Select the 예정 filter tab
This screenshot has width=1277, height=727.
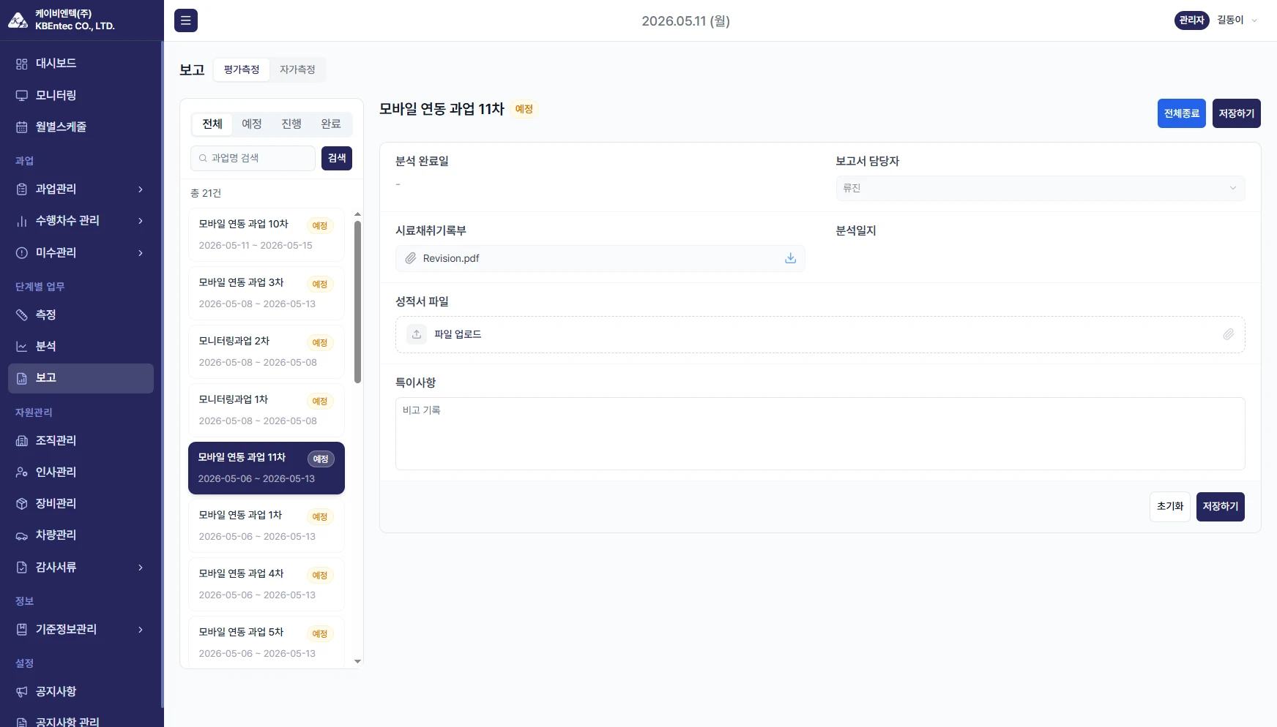[252, 124]
